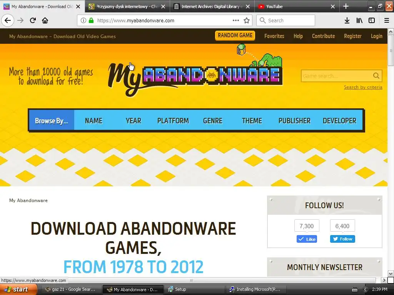
Task: Click the browser forward arrow
Action: point(20,20)
